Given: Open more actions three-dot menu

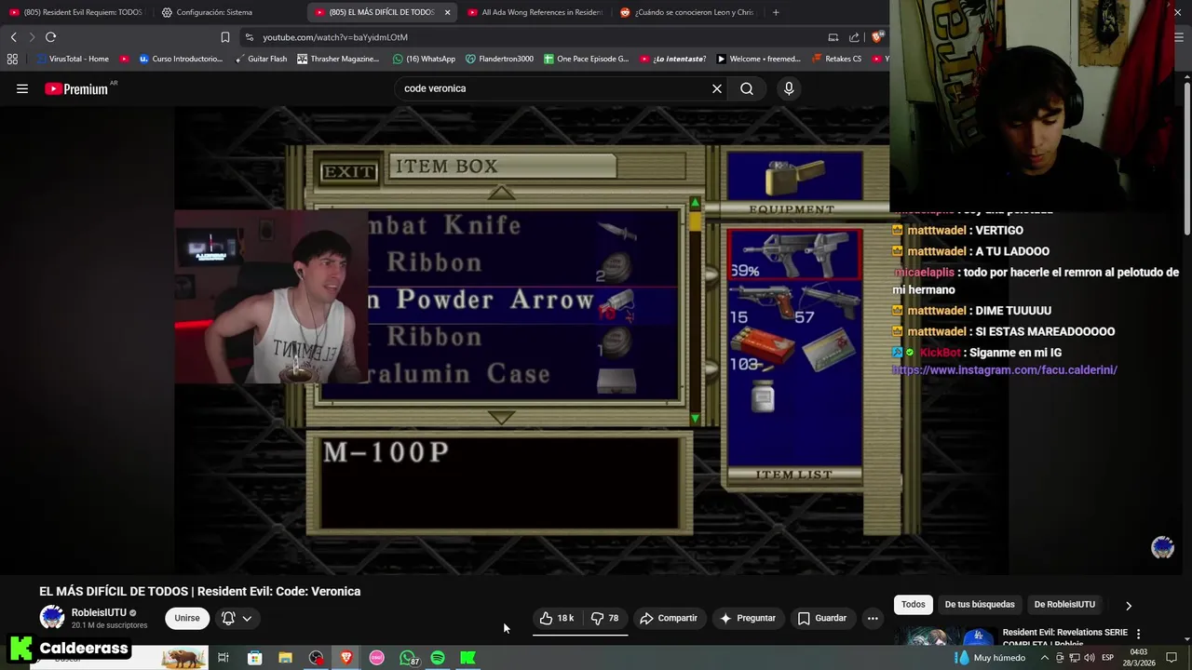Looking at the screenshot, I should pyautogui.click(x=873, y=618).
